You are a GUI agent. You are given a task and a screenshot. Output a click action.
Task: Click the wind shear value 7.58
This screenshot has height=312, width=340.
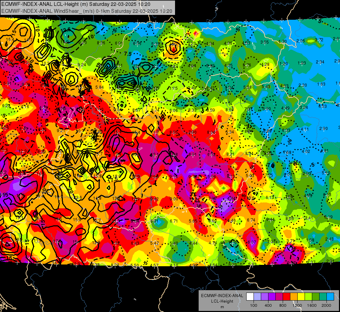click(x=287, y=153)
